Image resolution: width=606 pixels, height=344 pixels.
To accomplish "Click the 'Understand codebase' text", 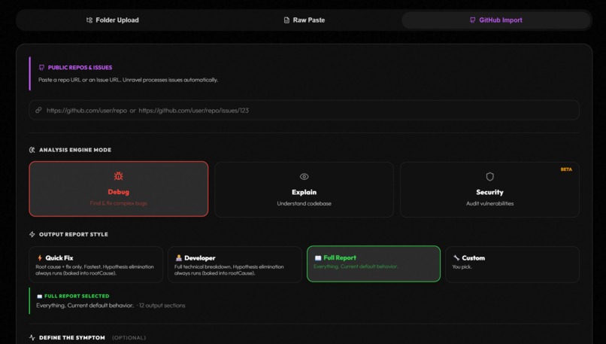I will pyautogui.click(x=305, y=203).
